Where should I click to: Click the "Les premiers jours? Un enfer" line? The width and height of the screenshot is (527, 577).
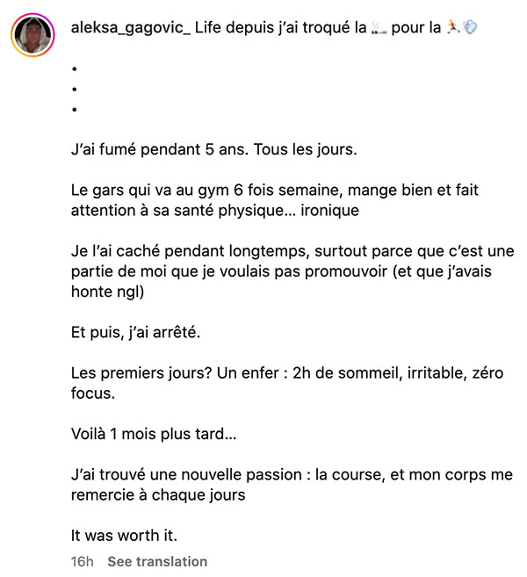287,372
